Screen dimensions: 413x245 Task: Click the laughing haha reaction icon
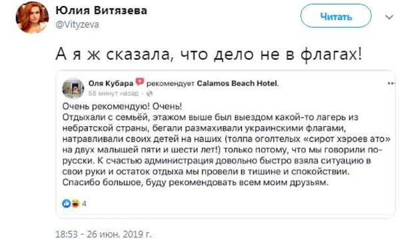coord(75,203)
